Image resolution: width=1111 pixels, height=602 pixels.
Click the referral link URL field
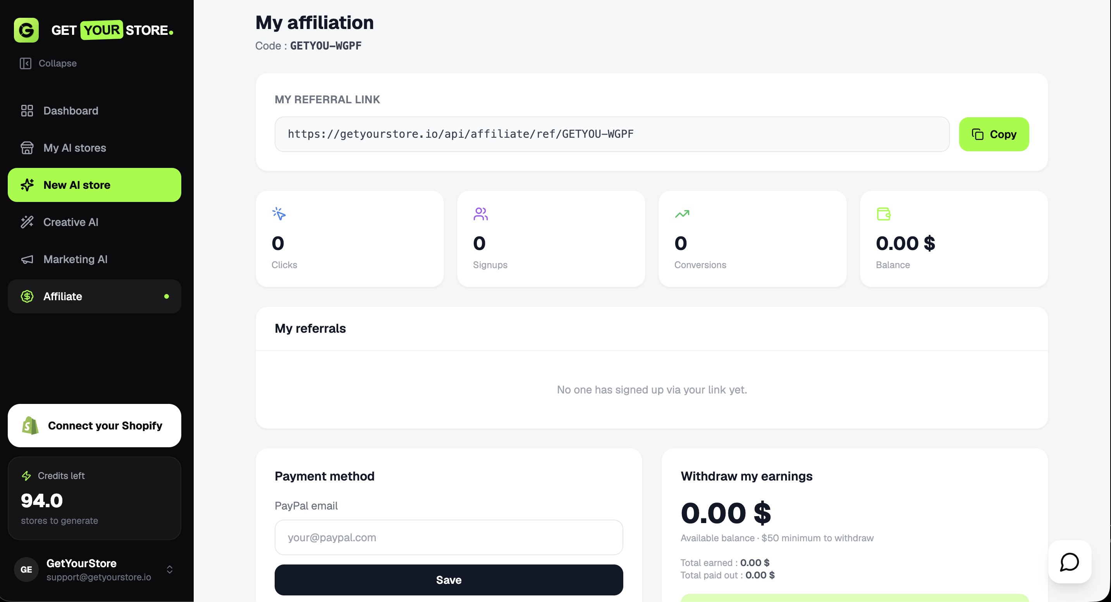(x=612, y=134)
